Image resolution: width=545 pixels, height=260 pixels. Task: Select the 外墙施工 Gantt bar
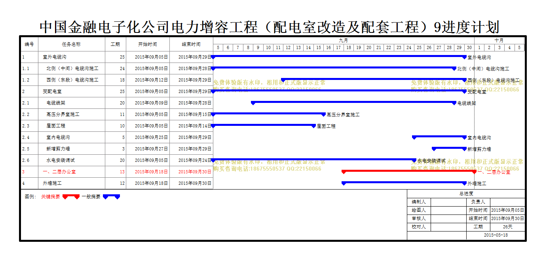[404, 183]
